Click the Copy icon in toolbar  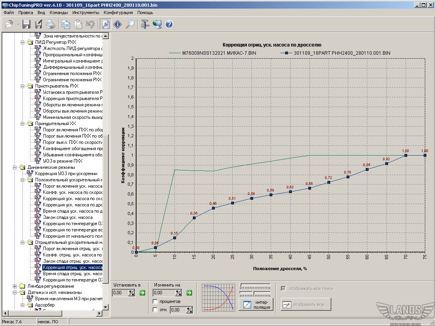[66, 24]
